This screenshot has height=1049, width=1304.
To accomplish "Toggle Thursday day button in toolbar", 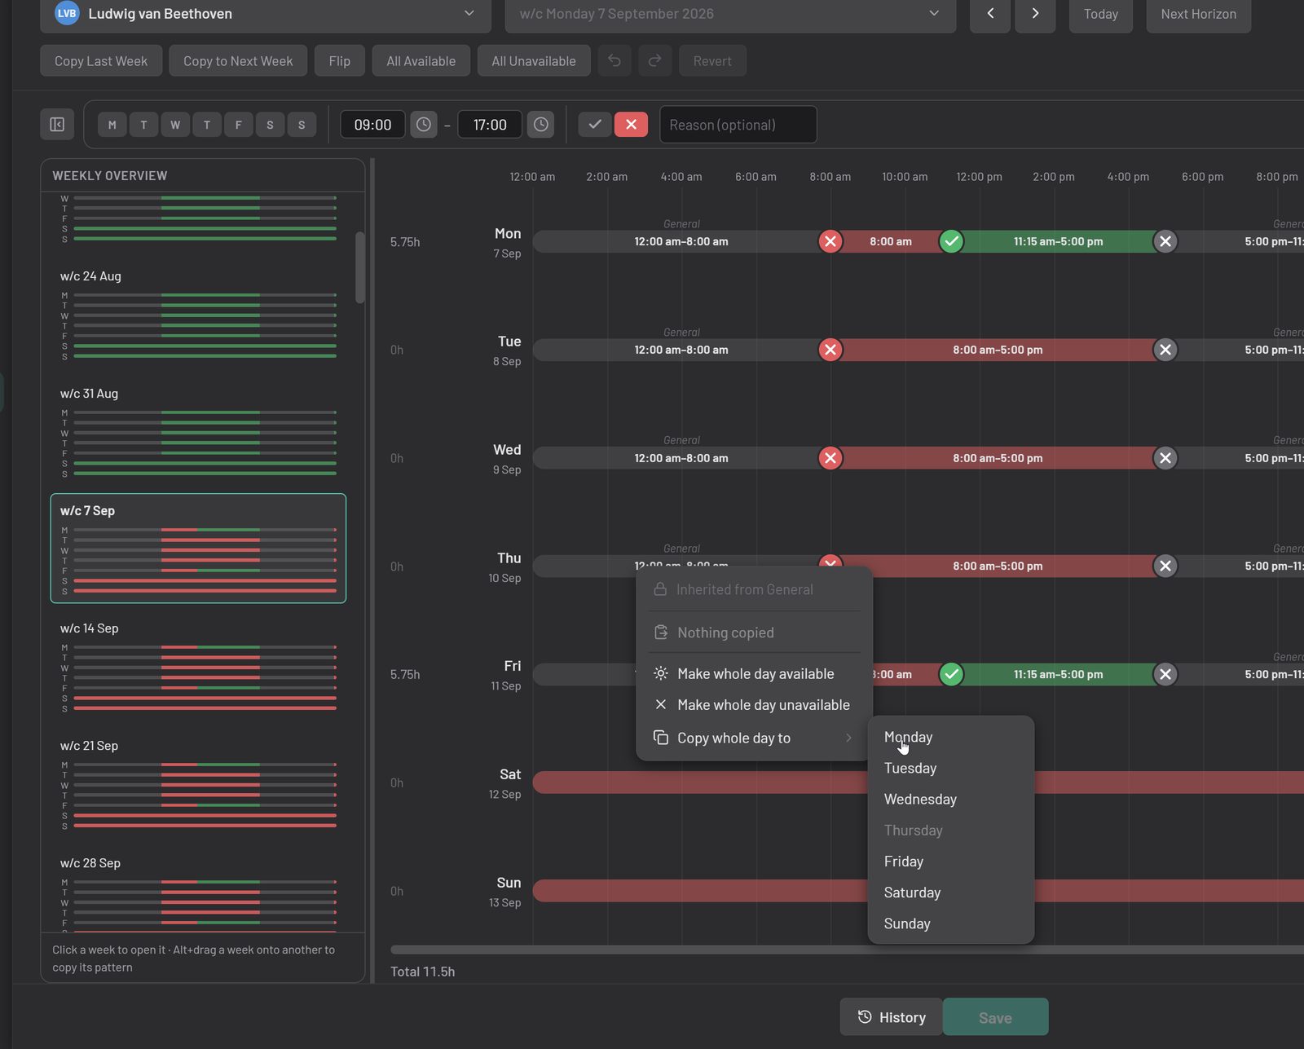I will [x=207, y=125].
